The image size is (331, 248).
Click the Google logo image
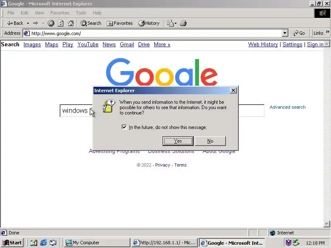[x=162, y=72]
